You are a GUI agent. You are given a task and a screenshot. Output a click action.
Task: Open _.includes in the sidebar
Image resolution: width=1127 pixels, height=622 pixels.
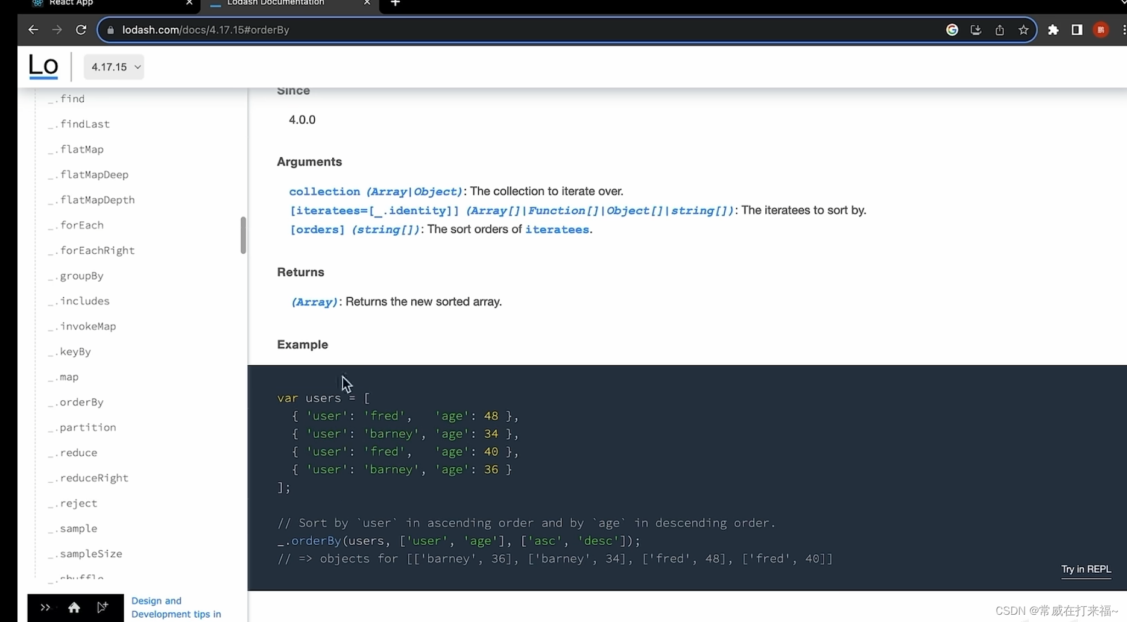pos(78,301)
